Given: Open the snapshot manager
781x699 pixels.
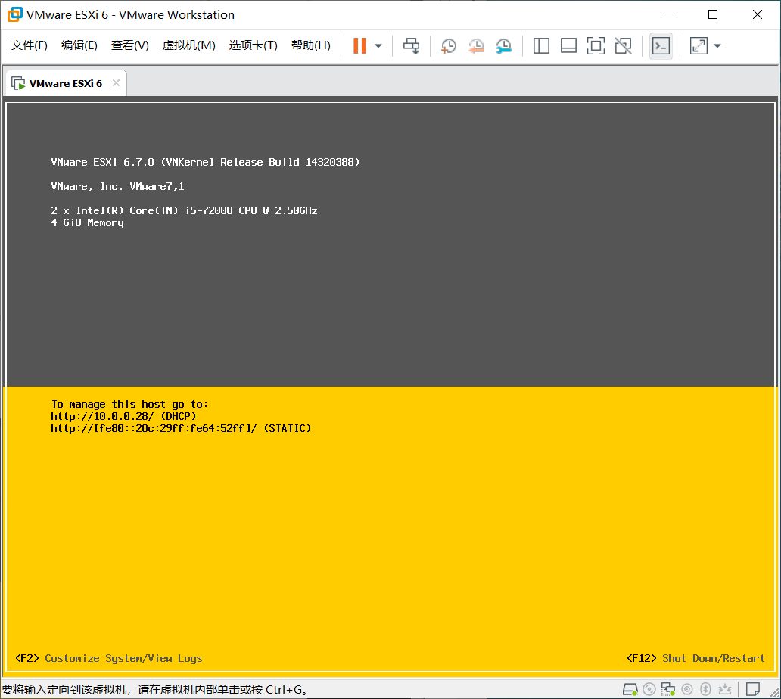Looking at the screenshot, I should click(503, 46).
